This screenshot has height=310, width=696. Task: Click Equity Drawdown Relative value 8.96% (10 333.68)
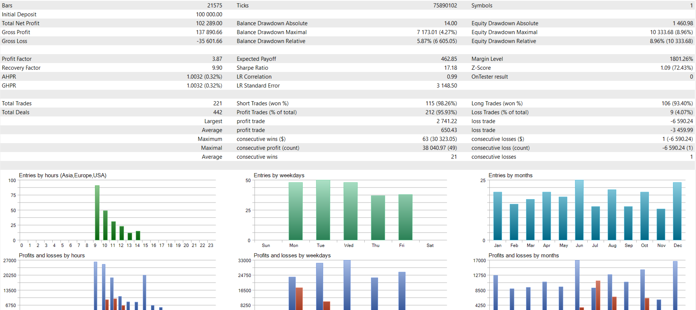[x=672, y=41]
